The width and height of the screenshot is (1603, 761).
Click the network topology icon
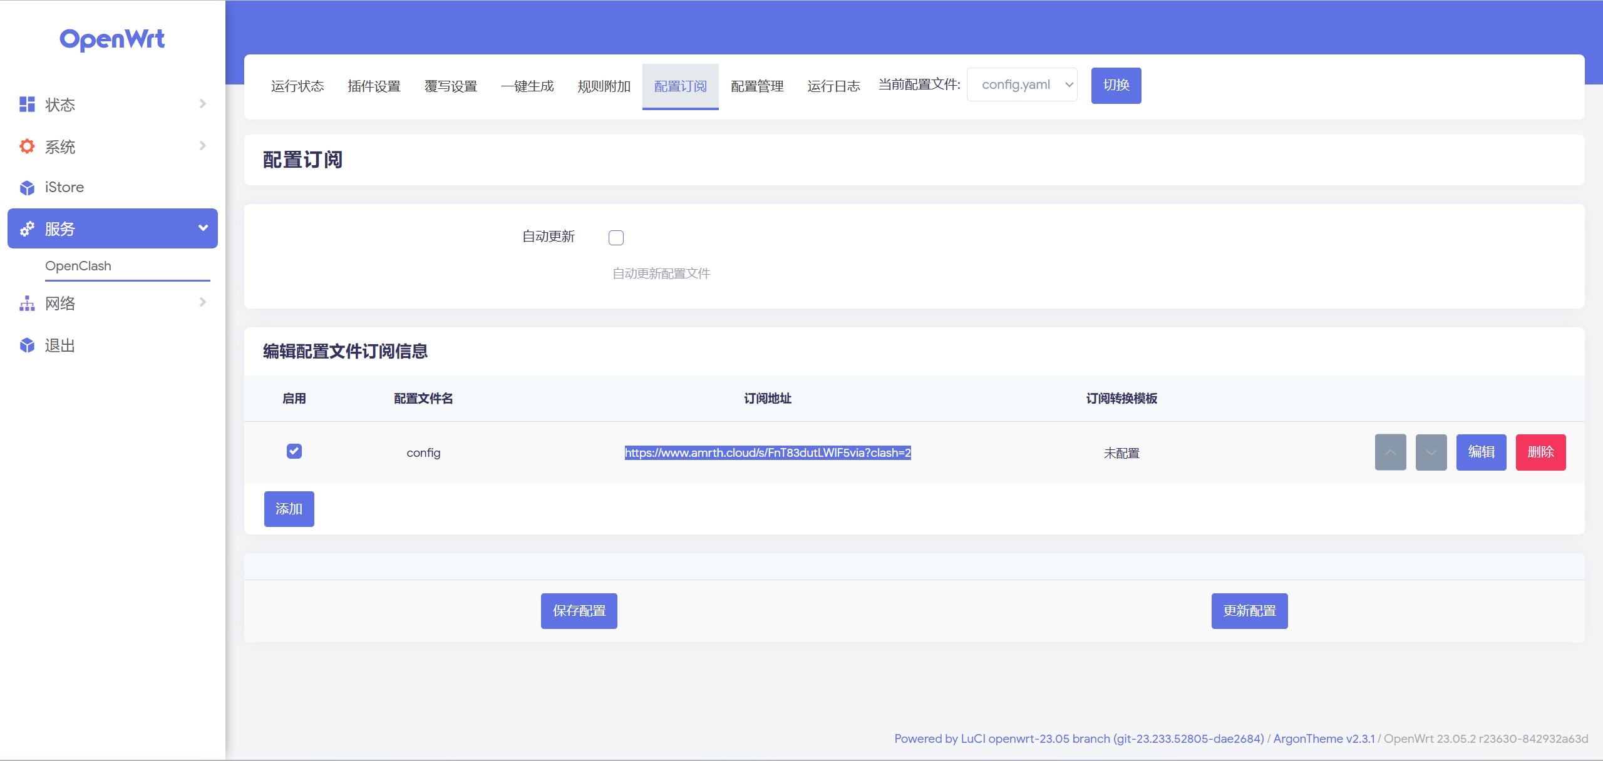pyautogui.click(x=27, y=304)
